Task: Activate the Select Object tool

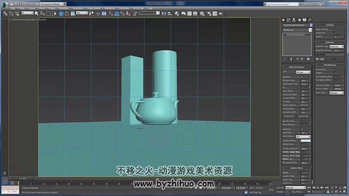Action: click(x=36, y=14)
